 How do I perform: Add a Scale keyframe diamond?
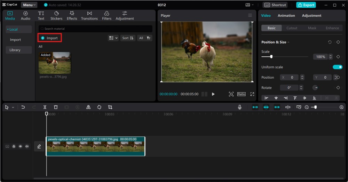point(338,57)
